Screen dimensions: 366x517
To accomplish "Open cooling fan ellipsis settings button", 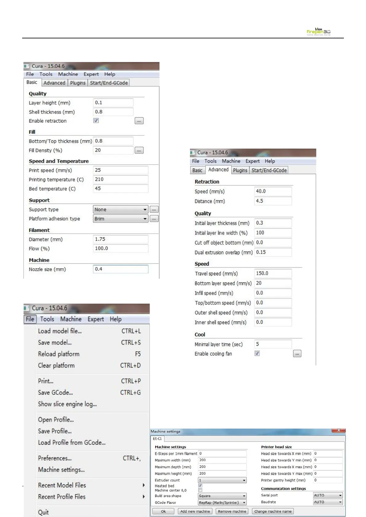I will (297, 354).
